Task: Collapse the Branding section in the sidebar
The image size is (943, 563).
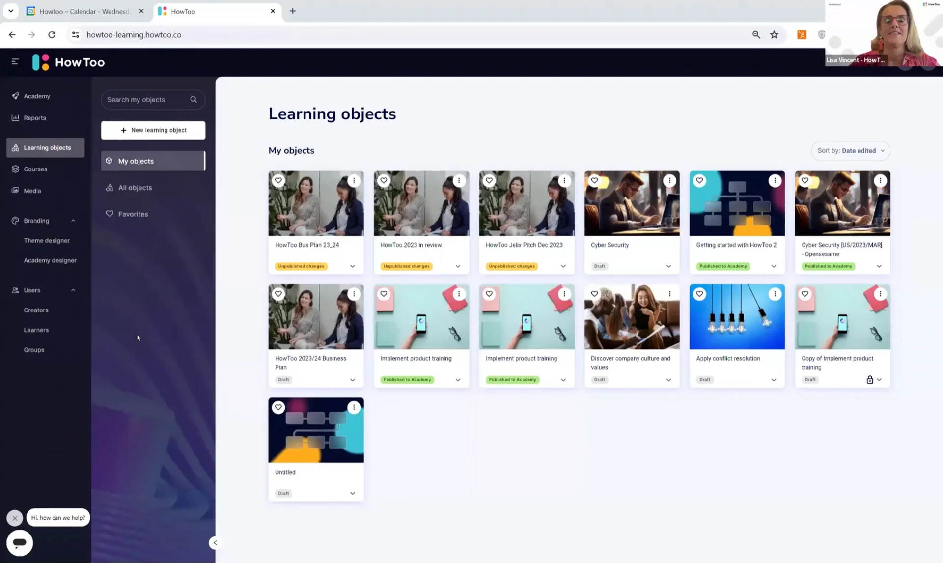Action: [73, 221]
